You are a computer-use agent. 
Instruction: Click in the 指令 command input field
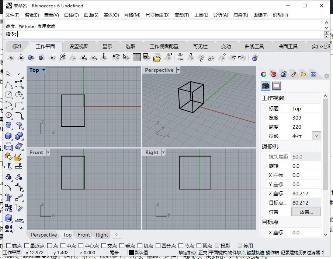[x=170, y=34]
